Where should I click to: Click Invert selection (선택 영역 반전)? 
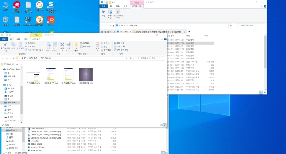(x=121, y=50)
